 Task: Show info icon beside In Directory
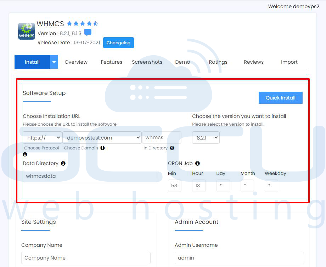click(172, 148)
